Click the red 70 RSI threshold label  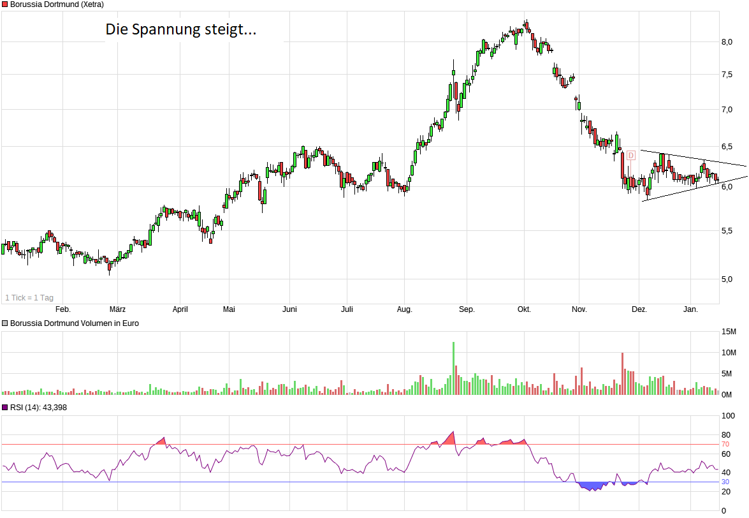pos(725,445)
